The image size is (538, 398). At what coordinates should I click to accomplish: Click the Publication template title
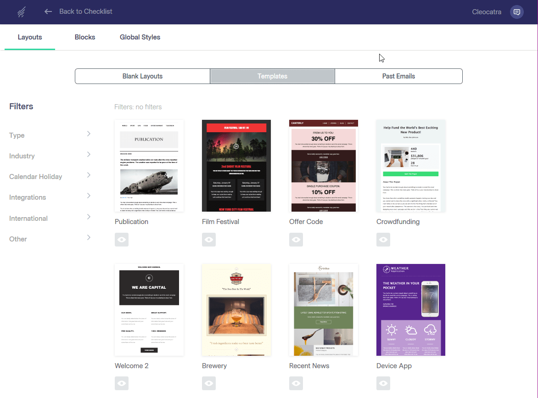[x=131, y=222]
